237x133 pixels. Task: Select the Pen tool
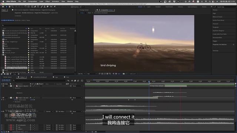[x=35, y=7]
